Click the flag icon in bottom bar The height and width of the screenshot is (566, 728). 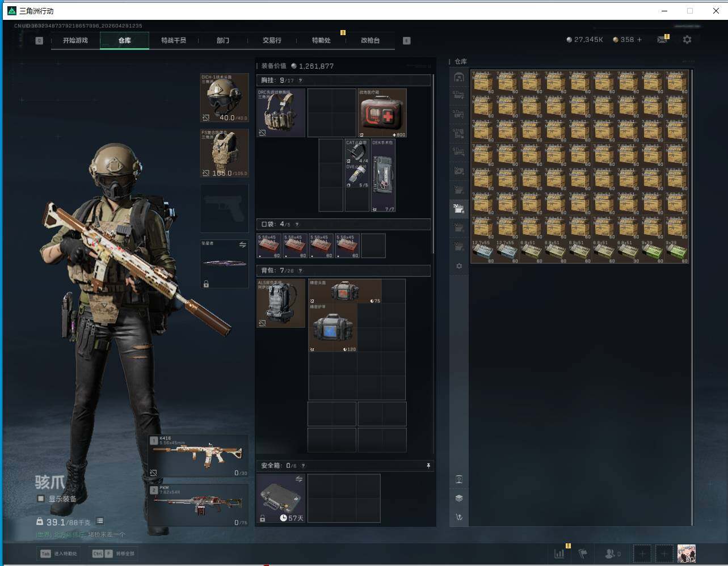pyautogui.click(x=583, y=554)
